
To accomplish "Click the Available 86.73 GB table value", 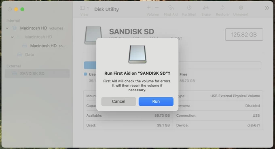I will [x=162, y=115].
